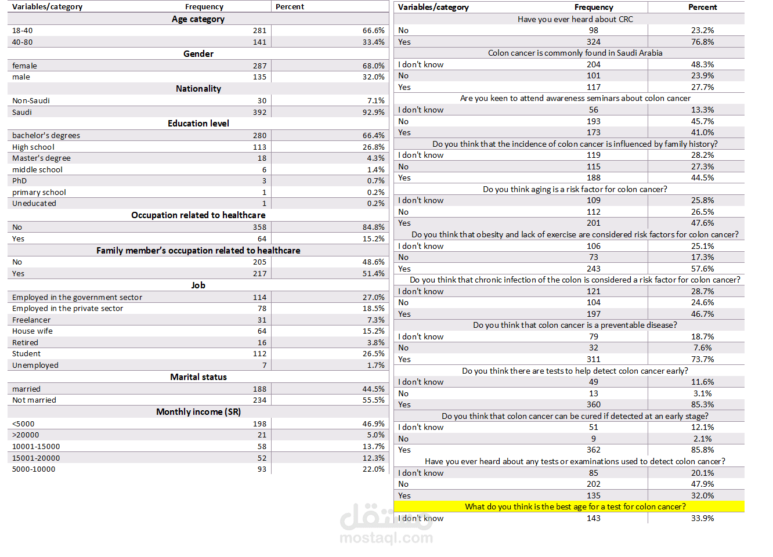Click the 'Freelancer' row label

tap(31, 320)
